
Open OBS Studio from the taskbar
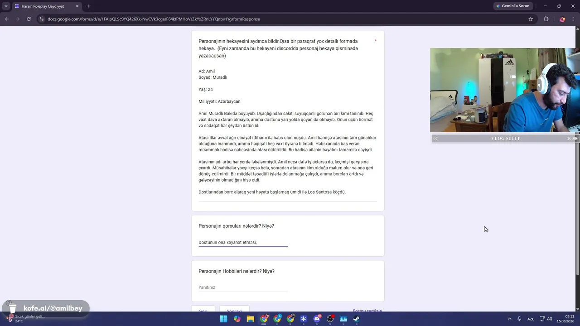click(x=330, y=319)
